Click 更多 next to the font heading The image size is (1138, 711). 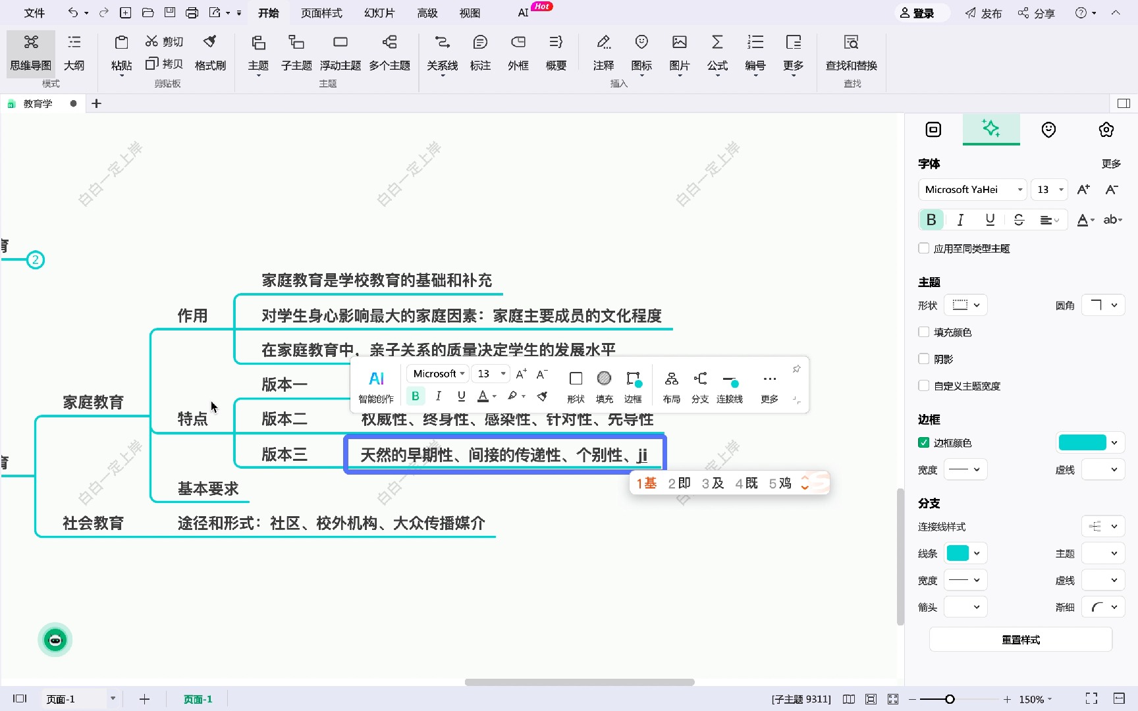pos(1111,163)
